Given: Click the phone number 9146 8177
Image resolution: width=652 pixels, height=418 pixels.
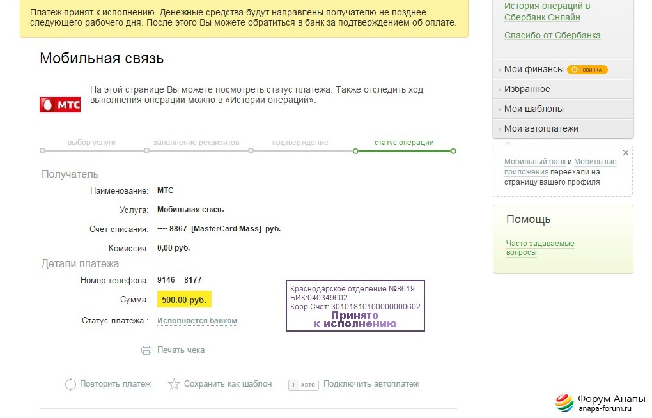Looking at the screenshot, I should pos(179,280).
